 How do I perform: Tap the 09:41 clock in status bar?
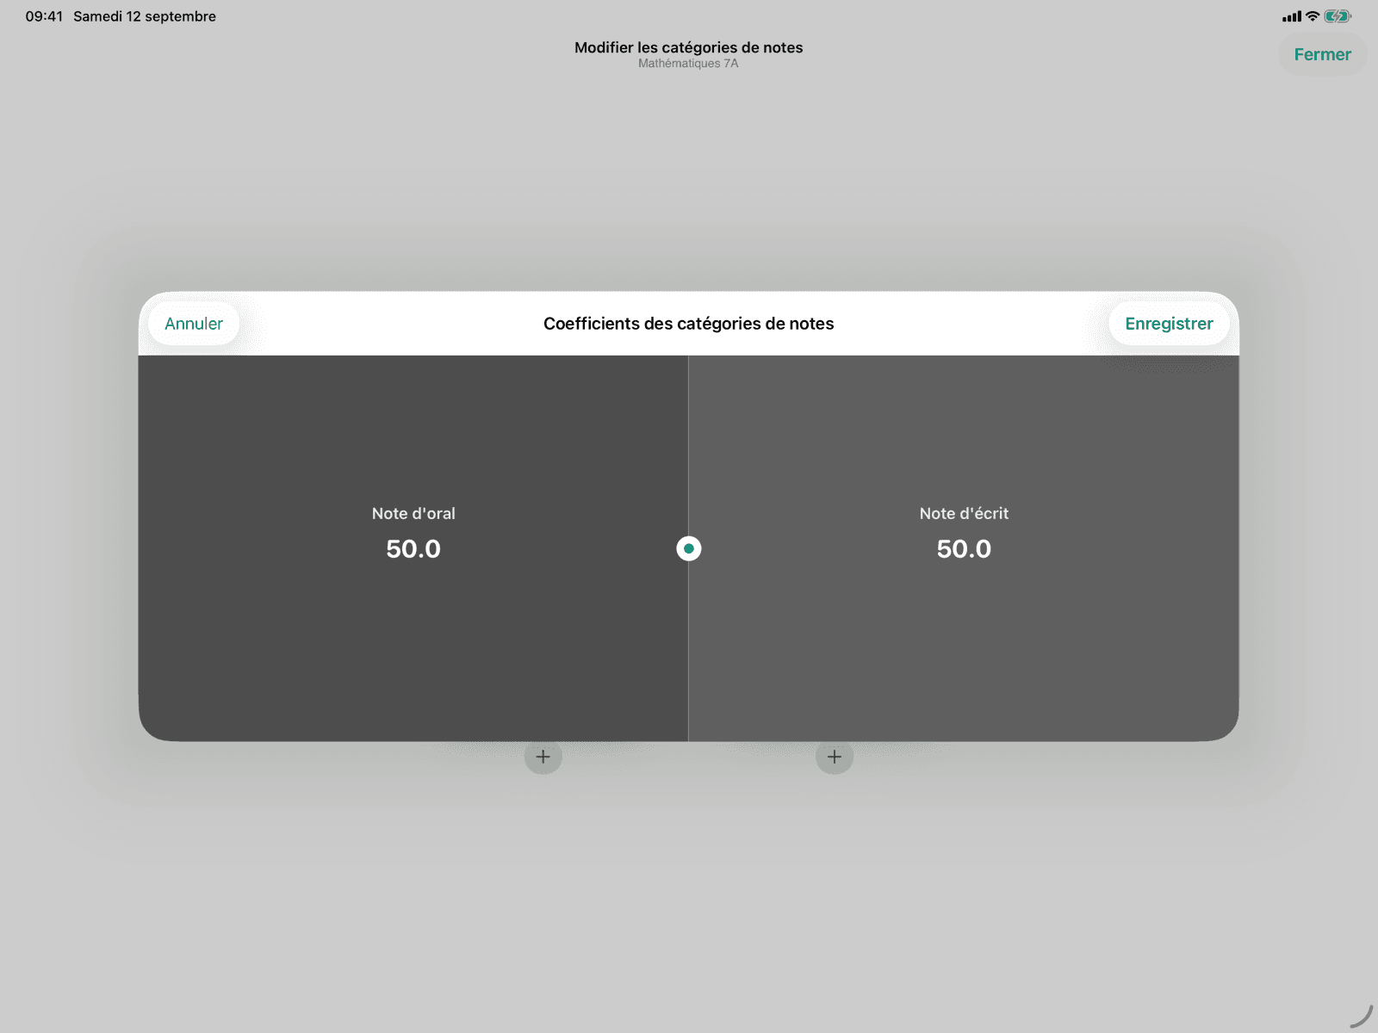44,16
